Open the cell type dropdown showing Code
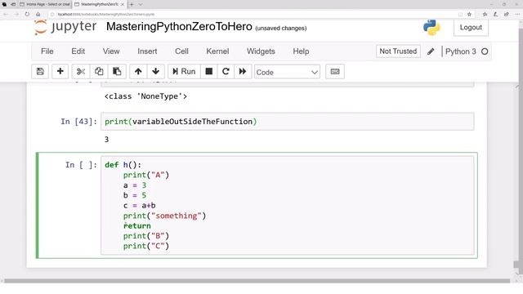 (287, 72)
